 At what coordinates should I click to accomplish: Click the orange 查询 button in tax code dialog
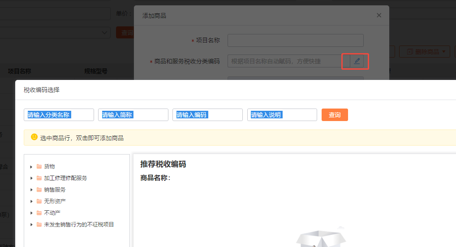pyautogui.click(x=335, y=115)
